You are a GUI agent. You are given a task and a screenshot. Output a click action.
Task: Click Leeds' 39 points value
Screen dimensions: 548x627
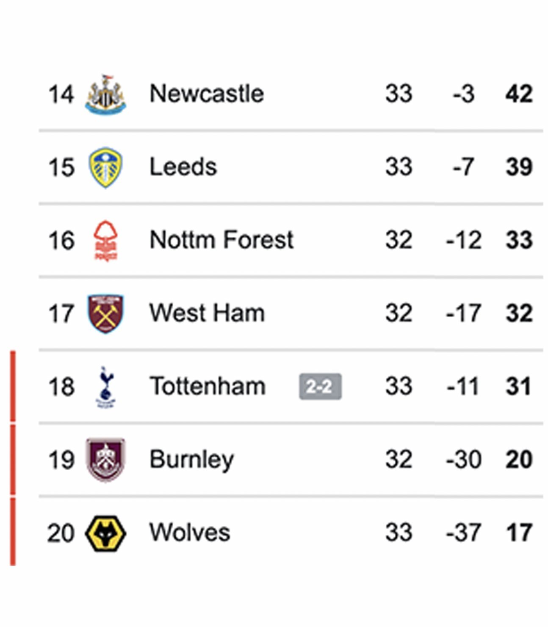pos(519,166)
